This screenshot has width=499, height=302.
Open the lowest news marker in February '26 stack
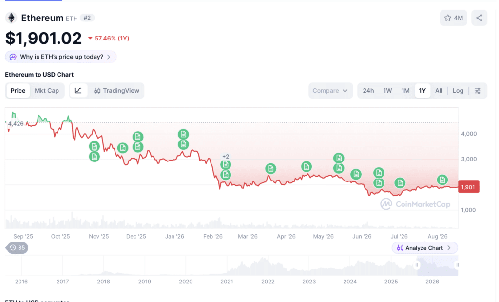226,175
